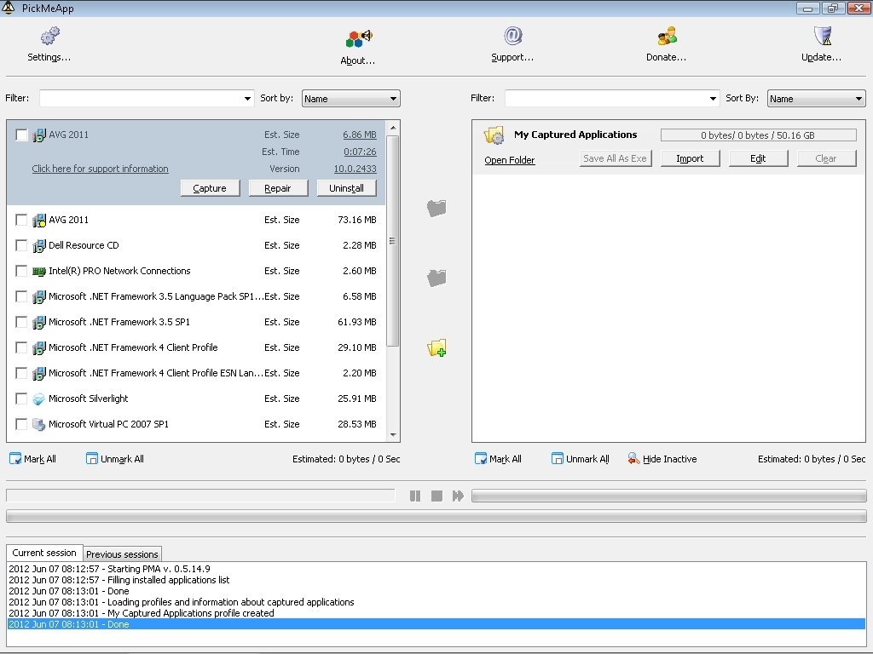This screenshot has width=873, height=654.
Task: Check Microsoft .NET Framework 3.5 SP1 checkbox
Action: pyautogui.click(x=21, y=323)
